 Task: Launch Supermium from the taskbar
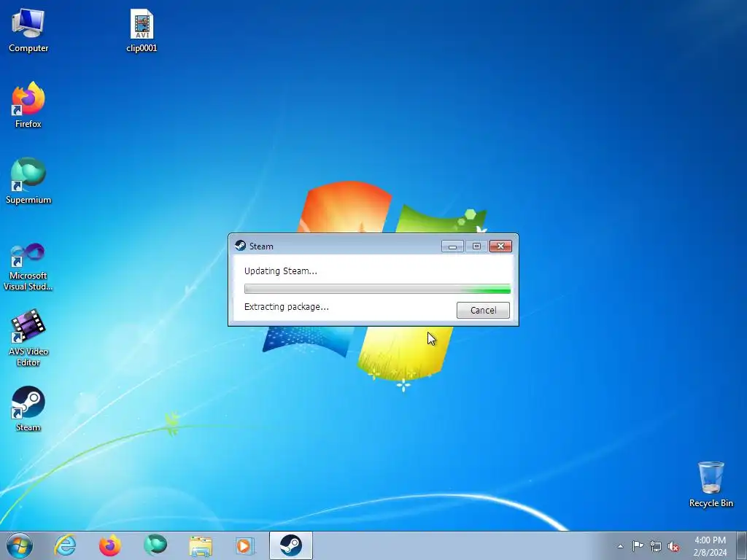(155, 545)
